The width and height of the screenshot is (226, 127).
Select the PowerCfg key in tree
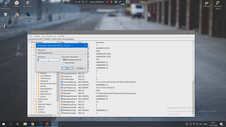(44, 91)
